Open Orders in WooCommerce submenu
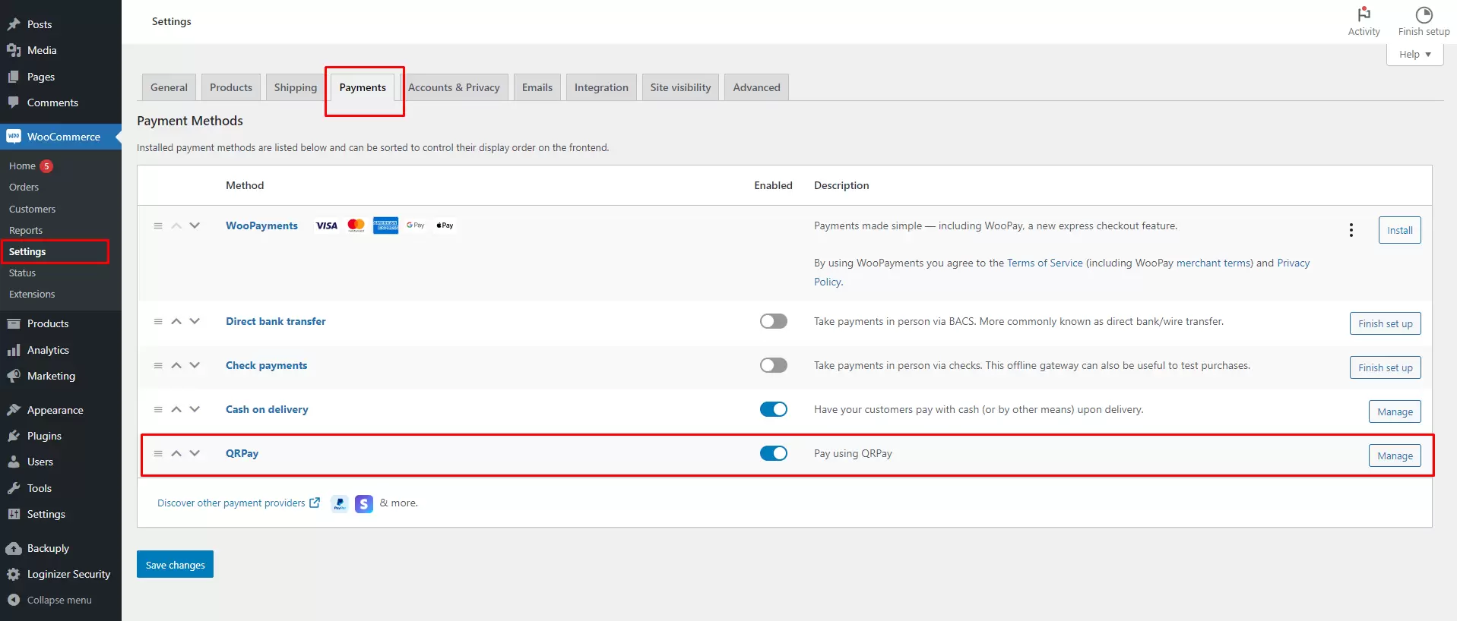Image resolution: width=1457 pixels, height=621 pixels. 24,187
